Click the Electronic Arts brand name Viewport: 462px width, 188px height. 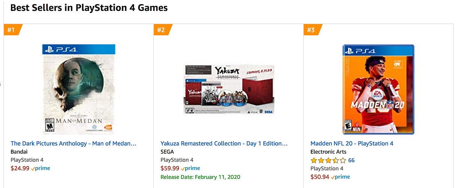(328, 152)
